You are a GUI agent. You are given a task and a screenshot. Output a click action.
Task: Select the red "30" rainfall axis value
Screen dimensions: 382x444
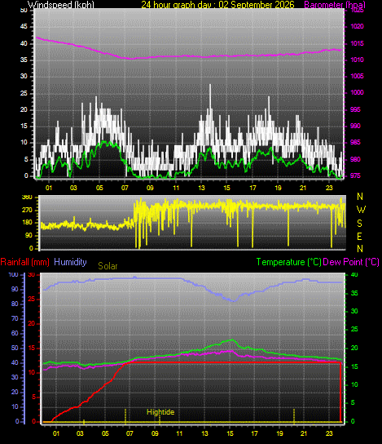pos(32,275)
